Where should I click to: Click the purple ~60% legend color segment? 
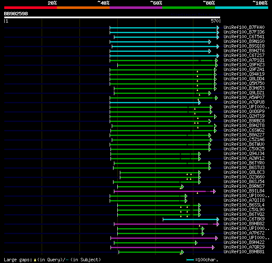[x=136, y=8]
